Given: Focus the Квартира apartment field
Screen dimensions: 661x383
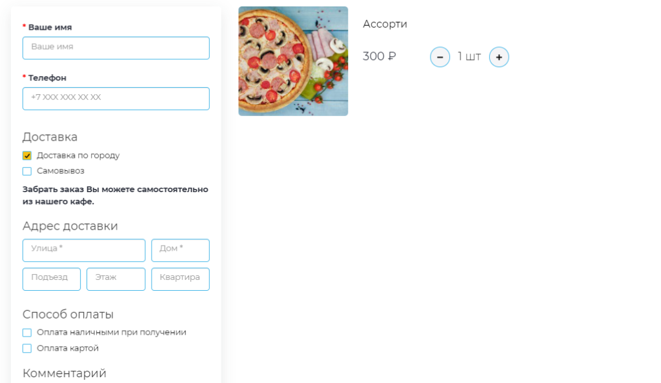Looking at the screenshot, I should point(181,279).
